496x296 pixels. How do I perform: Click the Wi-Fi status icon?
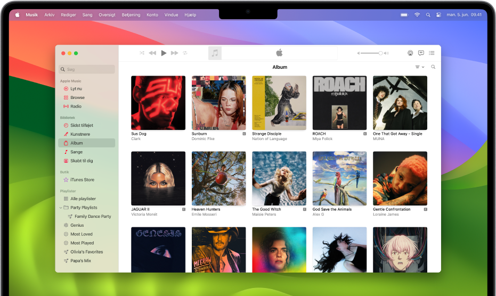coord(417,15)
